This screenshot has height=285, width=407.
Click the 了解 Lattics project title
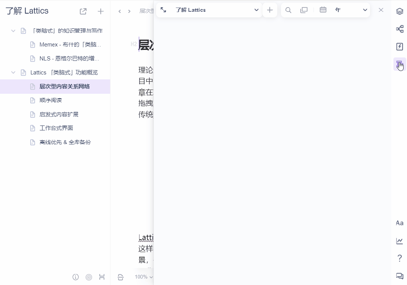pos(27,11)
